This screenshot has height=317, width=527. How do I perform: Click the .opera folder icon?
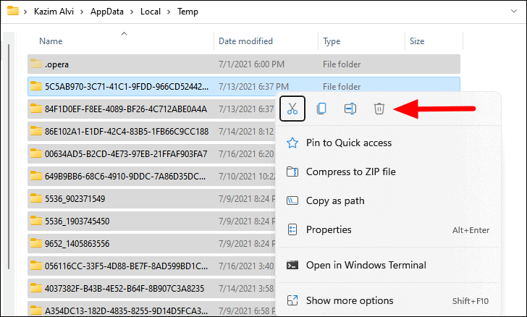[35, 64]
